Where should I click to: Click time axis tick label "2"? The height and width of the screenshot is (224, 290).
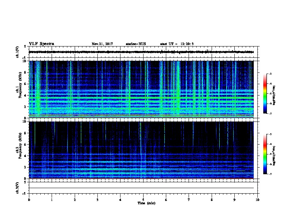(75, 200)
